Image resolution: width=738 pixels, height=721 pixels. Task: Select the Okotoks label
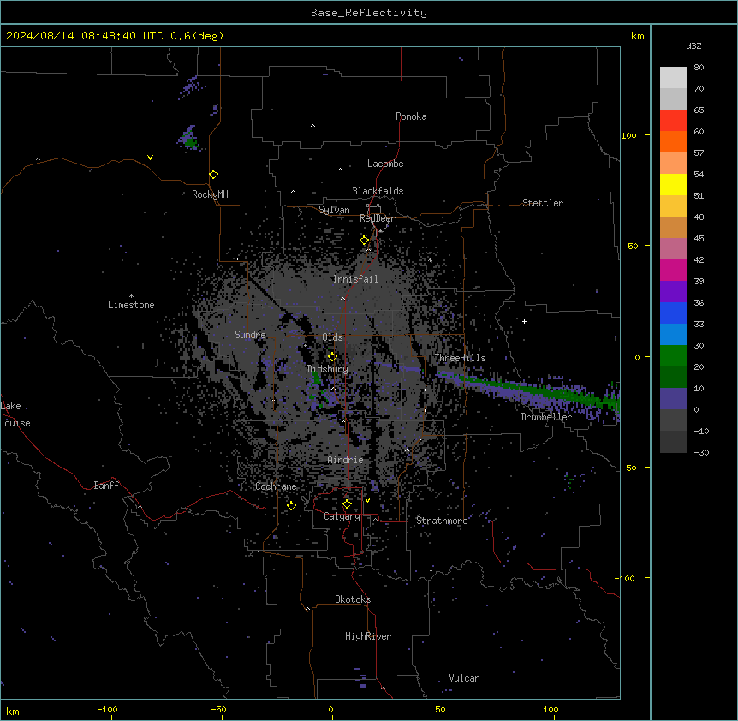[353, 599]
